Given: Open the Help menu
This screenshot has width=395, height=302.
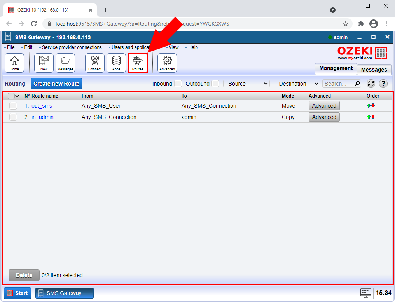Looking at the screenshot, I should coord(193,47).
